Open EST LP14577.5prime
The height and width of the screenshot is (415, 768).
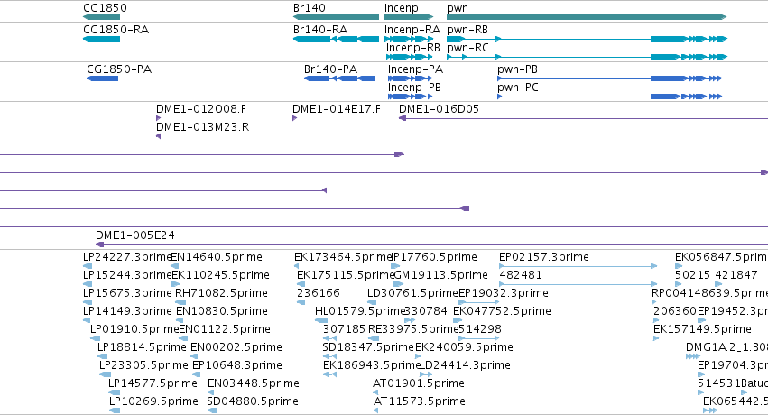pos(153,383)
